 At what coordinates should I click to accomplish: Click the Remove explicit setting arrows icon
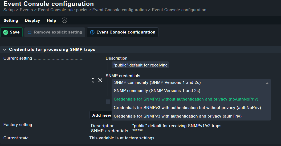pos(30,32)
